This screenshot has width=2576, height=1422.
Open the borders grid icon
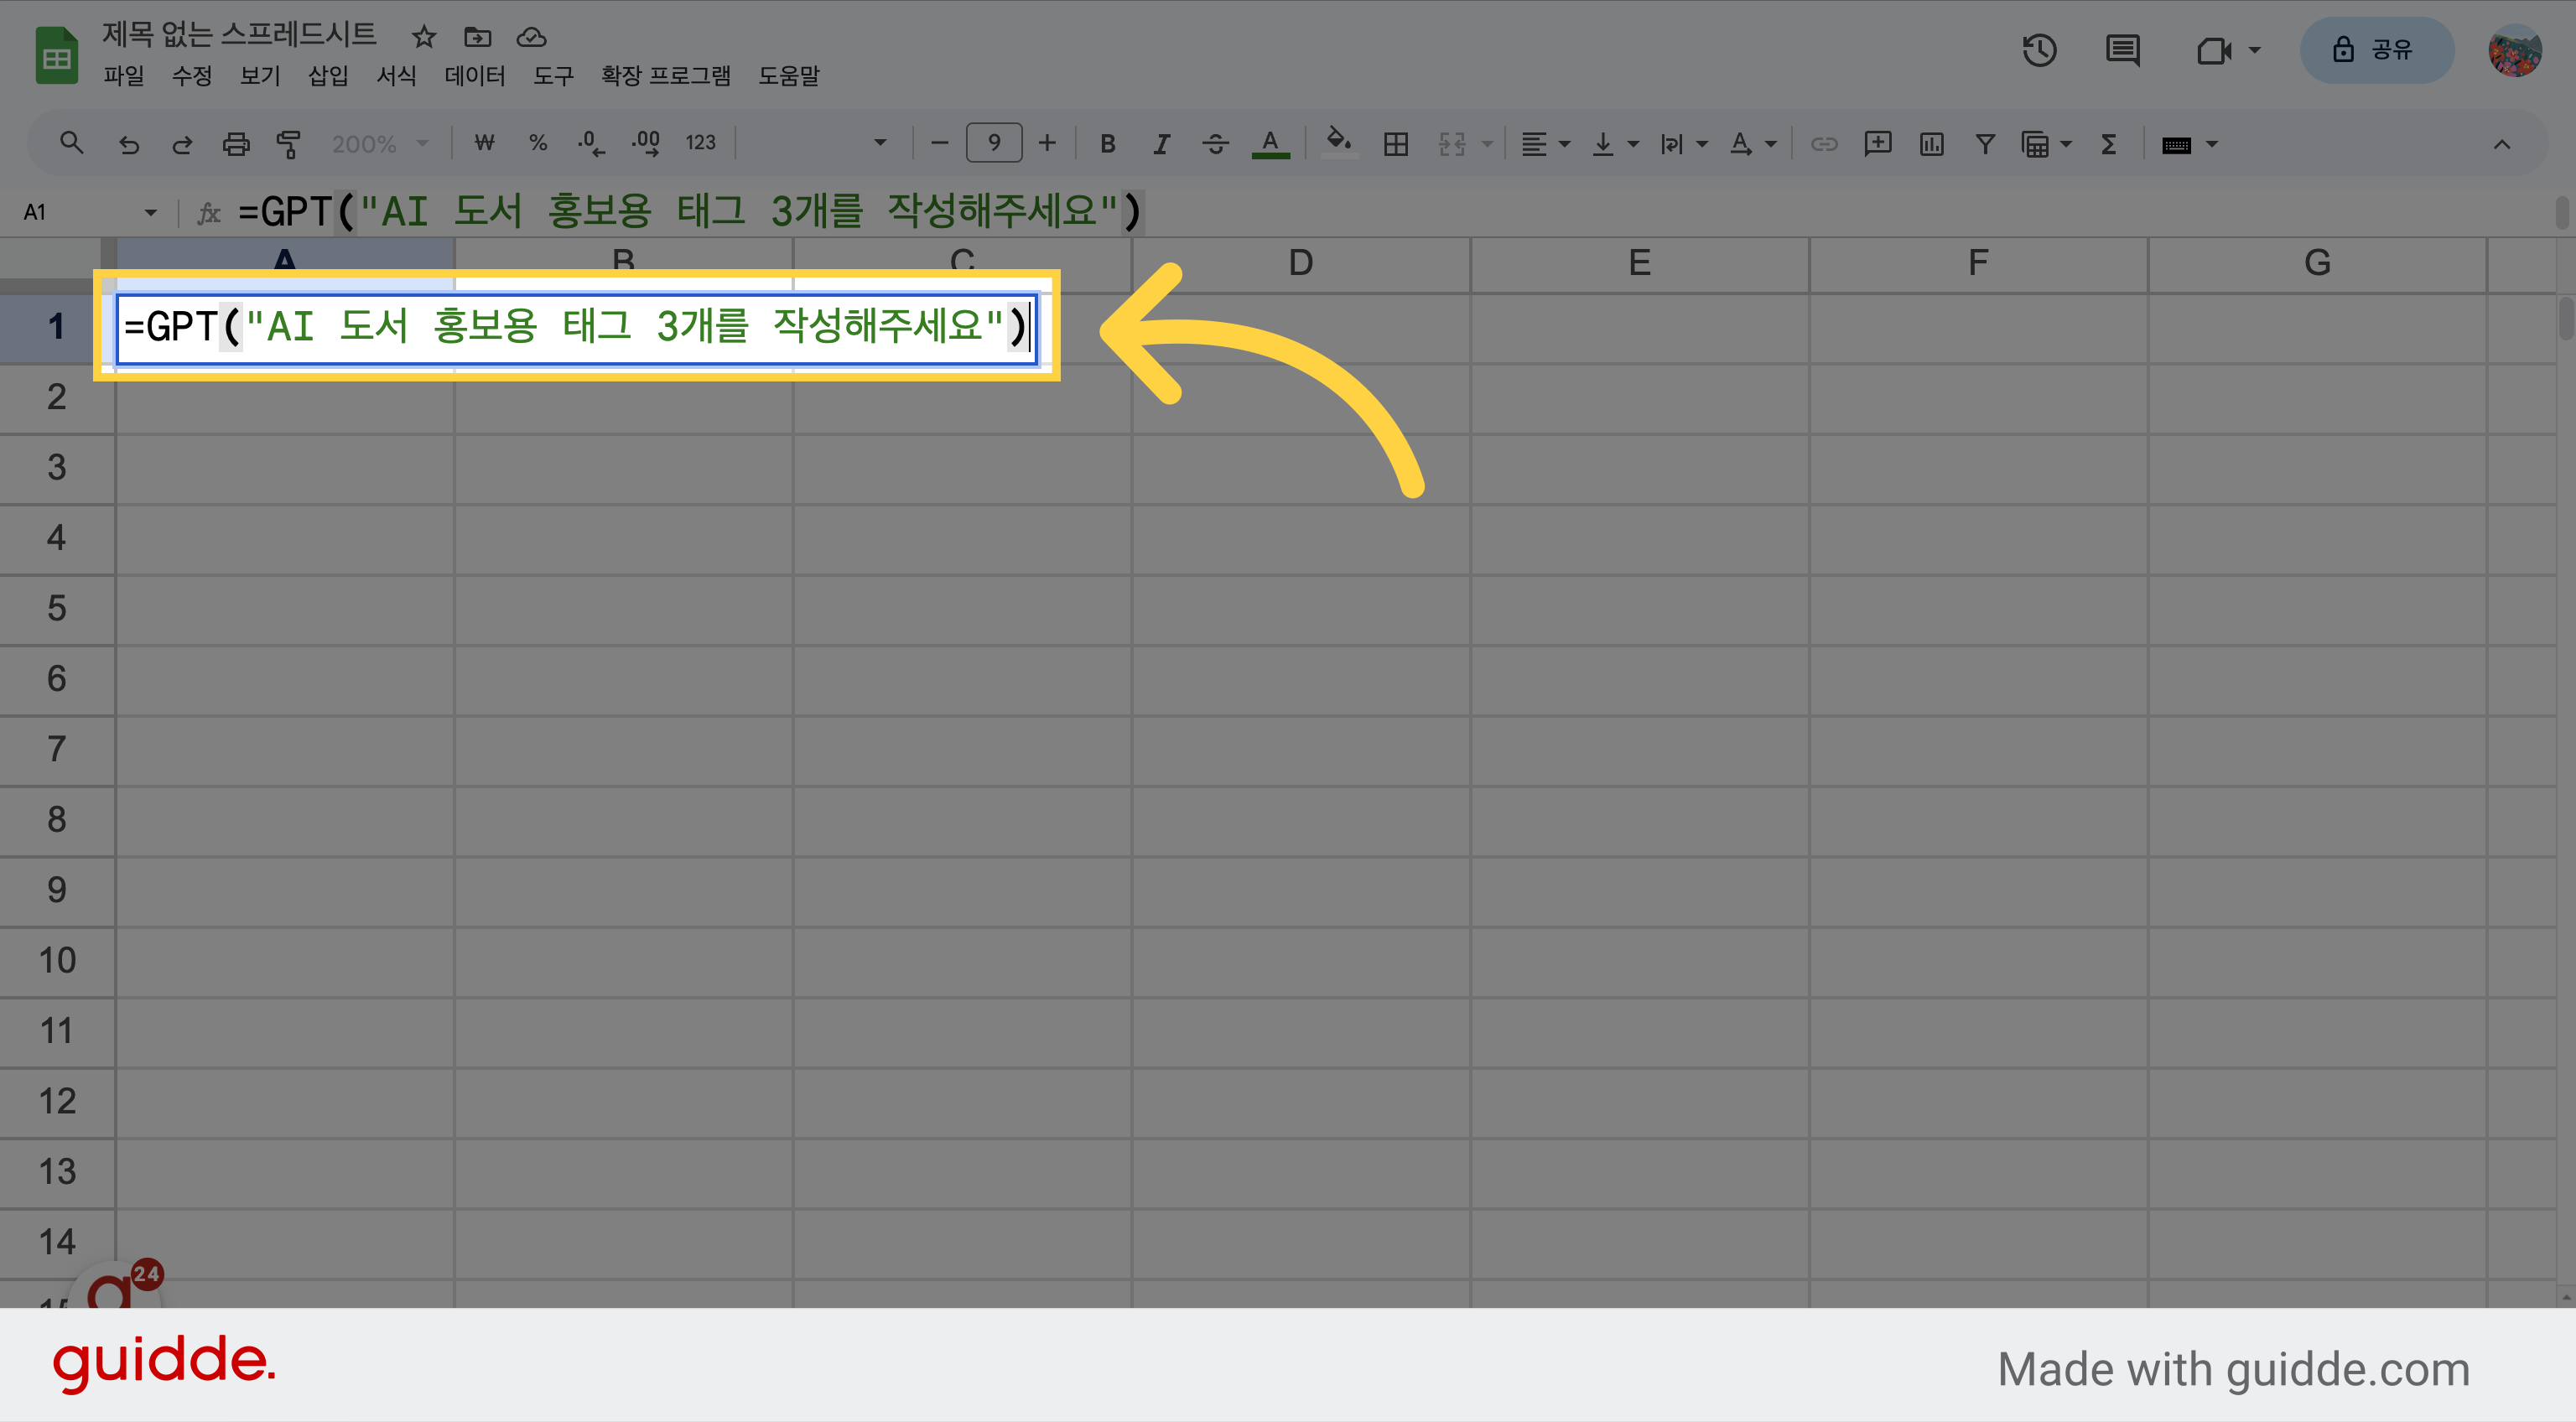(1396, 144)
